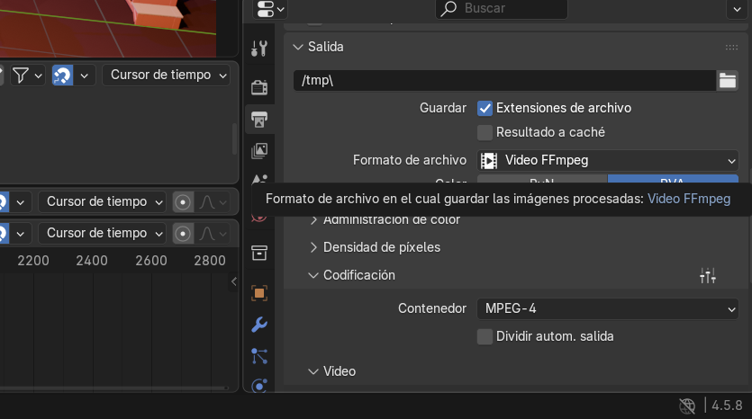Click the timeline frame 2400 mark
This screenshot has width=752, height=419.
tap(92, 261)
